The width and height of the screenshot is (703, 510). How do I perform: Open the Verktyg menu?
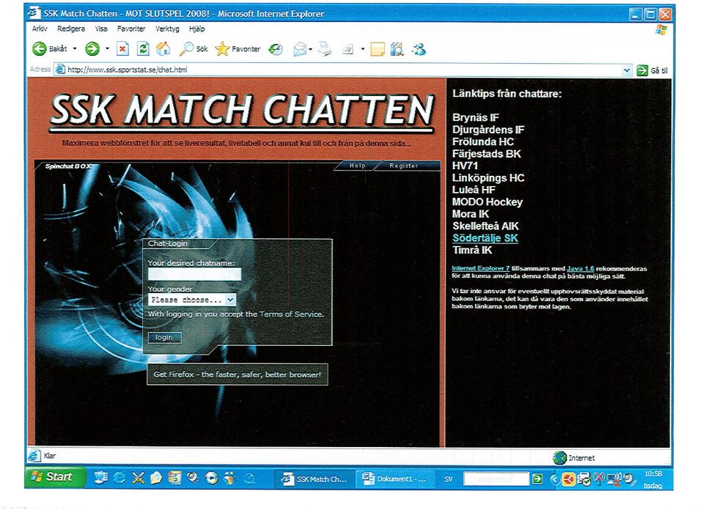click(x=167, y=29)
